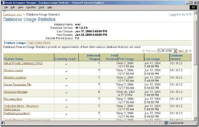
Task: Click the database version value 10.1.0.2.0 in header
Action: pyautogui.click(x=81, y=28)
